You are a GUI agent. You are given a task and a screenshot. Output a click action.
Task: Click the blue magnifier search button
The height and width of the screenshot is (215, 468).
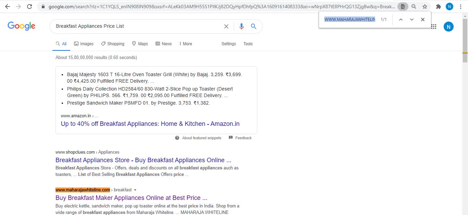pyautogui.click(x=254, y=26)
